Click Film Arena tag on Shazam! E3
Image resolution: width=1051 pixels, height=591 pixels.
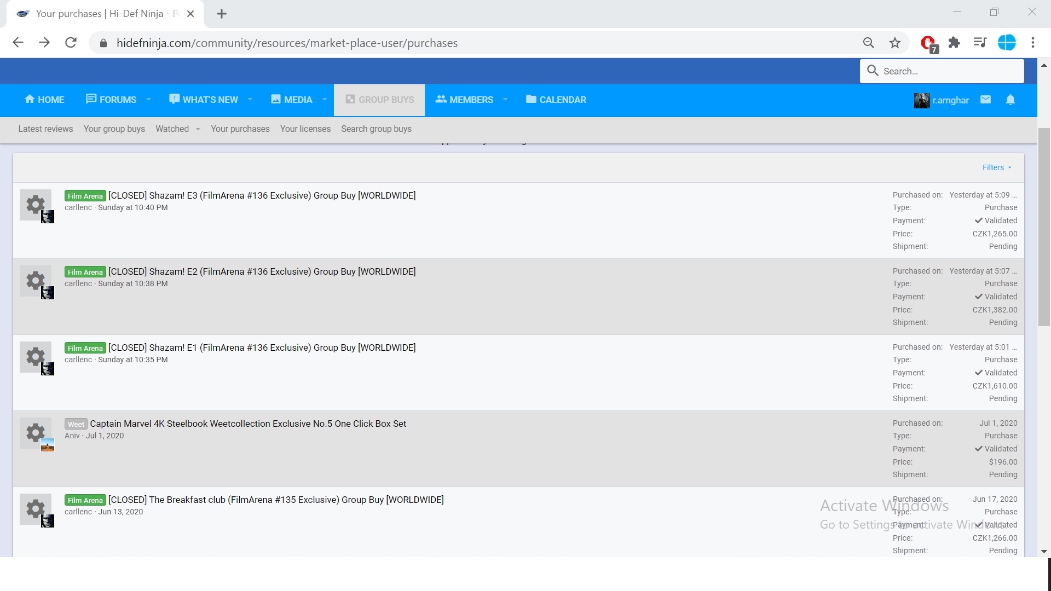[85, 196]
